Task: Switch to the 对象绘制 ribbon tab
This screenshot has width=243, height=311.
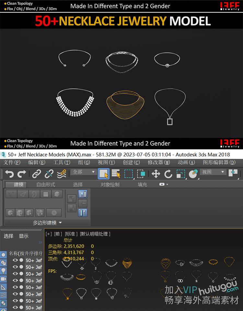Action: coord(110,184)
